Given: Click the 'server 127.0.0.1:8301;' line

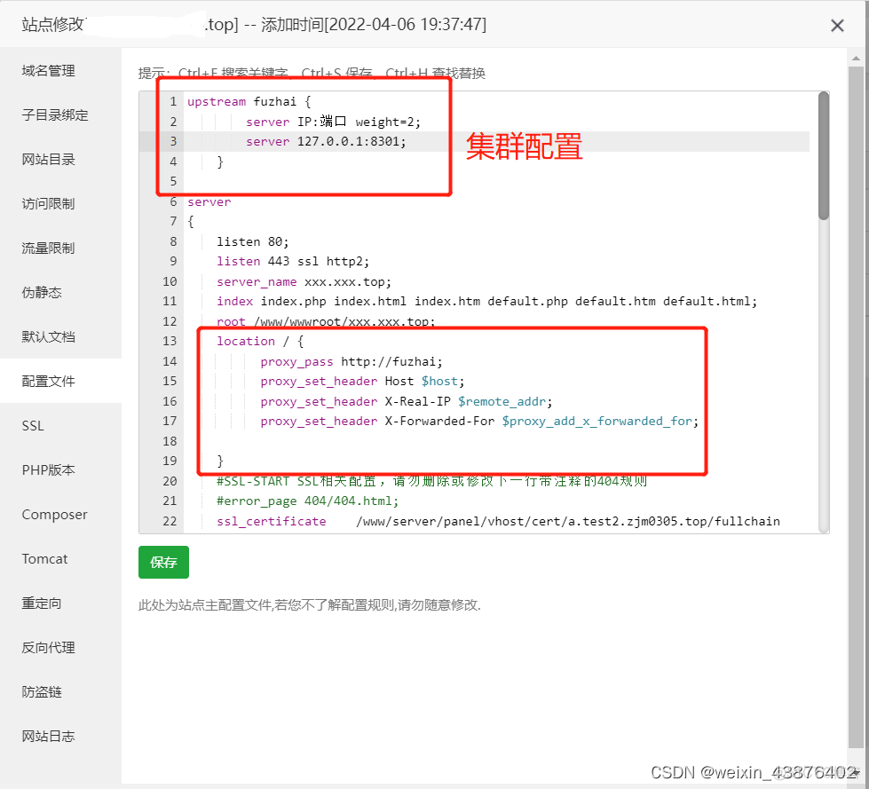Looking at the screenshot, I should coord(326,141).
